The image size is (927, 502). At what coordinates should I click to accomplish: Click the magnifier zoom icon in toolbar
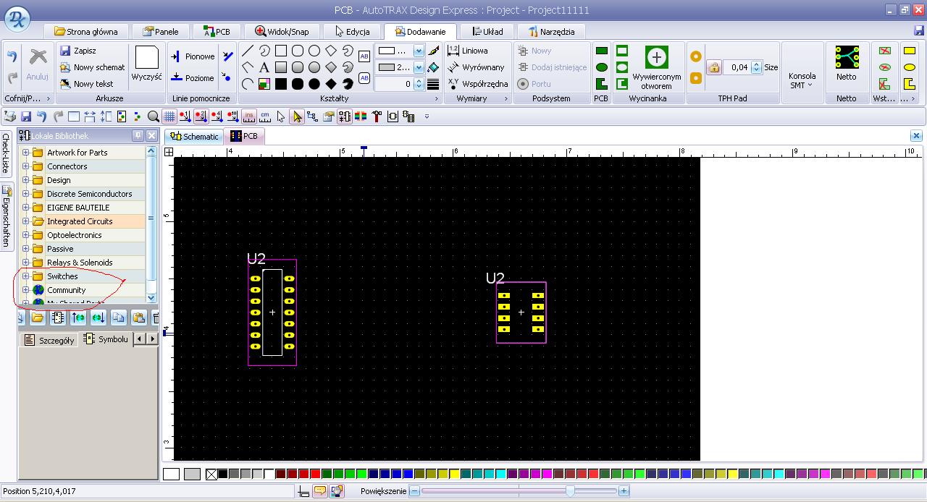pos(153,116)
